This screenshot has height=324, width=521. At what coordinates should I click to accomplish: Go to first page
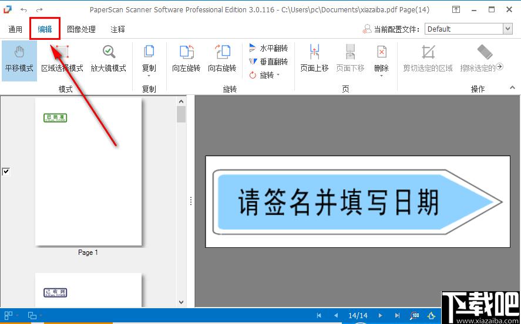click(319, 315)
